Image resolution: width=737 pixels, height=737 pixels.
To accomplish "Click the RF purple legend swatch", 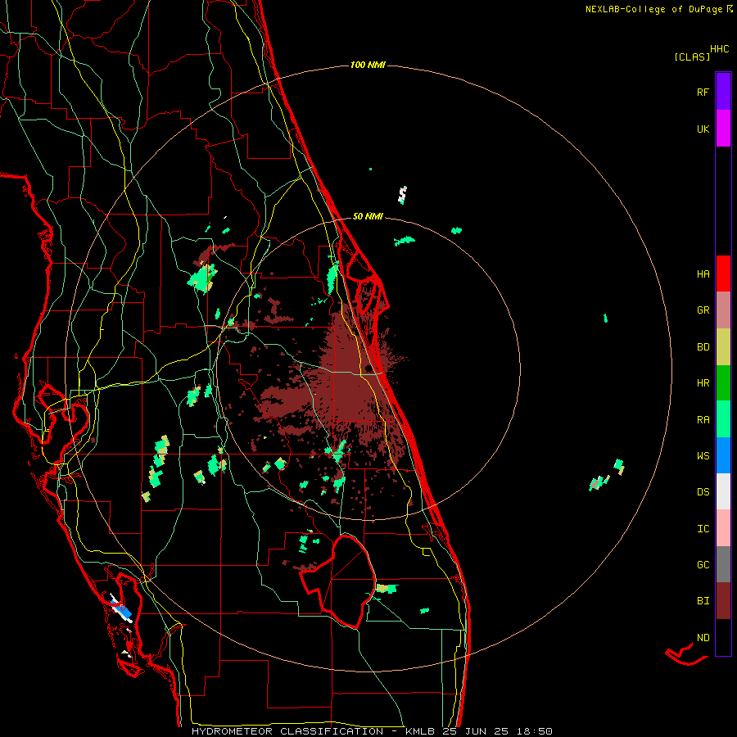I will [x=723, y=92].
